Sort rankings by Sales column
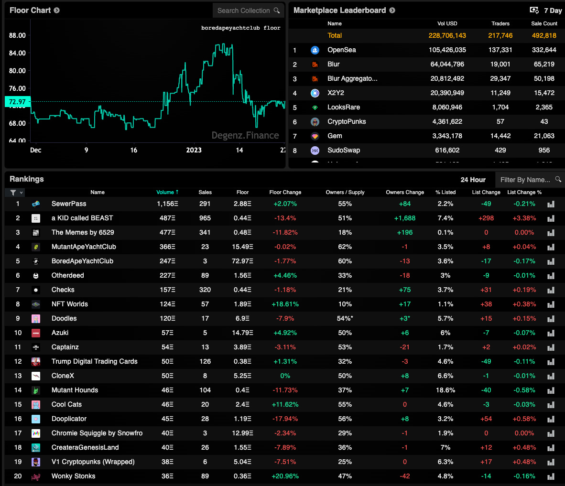Image resolution: width=565 pixels, height=486 pixels. click(205, 193)
